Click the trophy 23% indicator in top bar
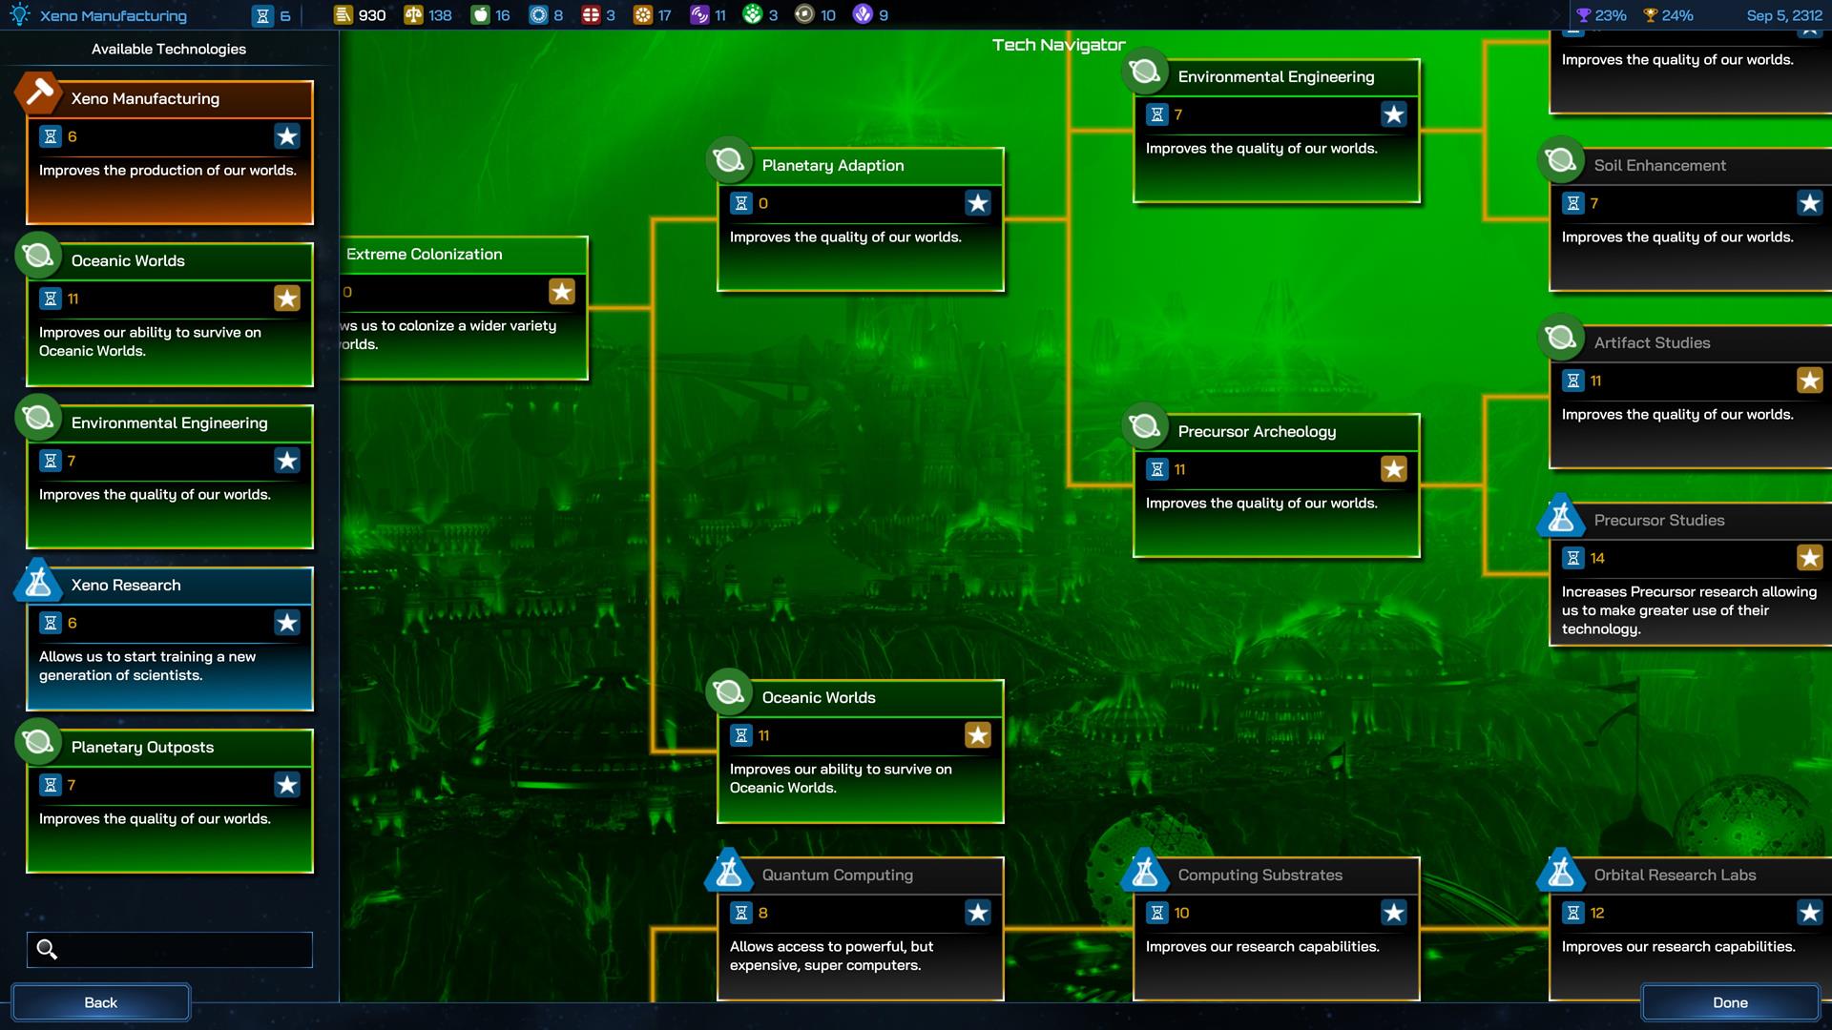Image resolution: width=1832 pixels, height=1030 pixels. pyautogui.click(x=1601, y=15)
